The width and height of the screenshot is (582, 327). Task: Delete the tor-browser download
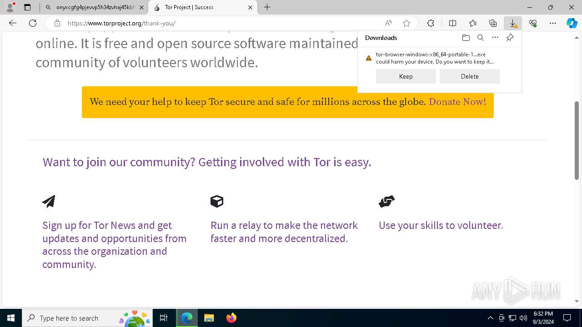pos(470,76)
